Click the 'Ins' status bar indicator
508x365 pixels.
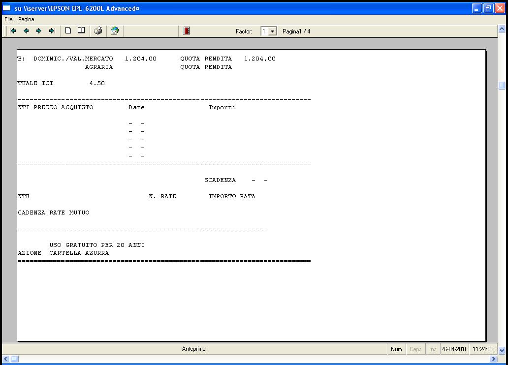(433, 349)
